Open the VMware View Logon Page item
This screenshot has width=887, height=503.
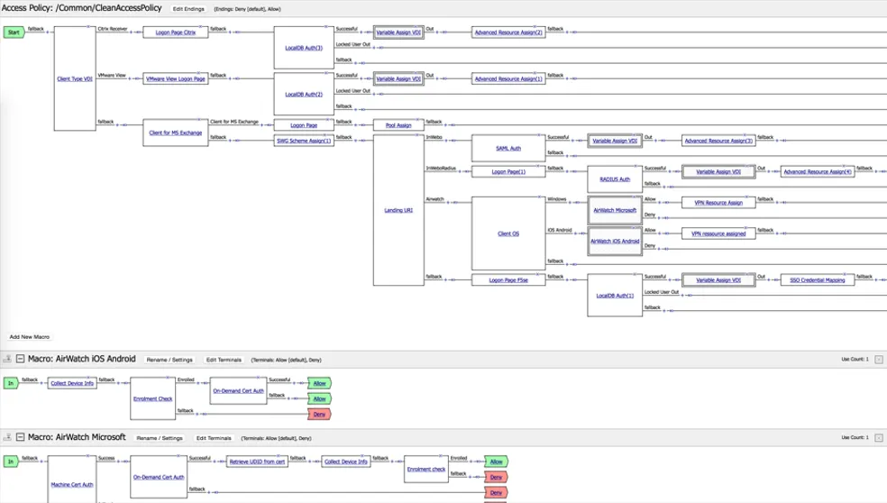[176, 78]
